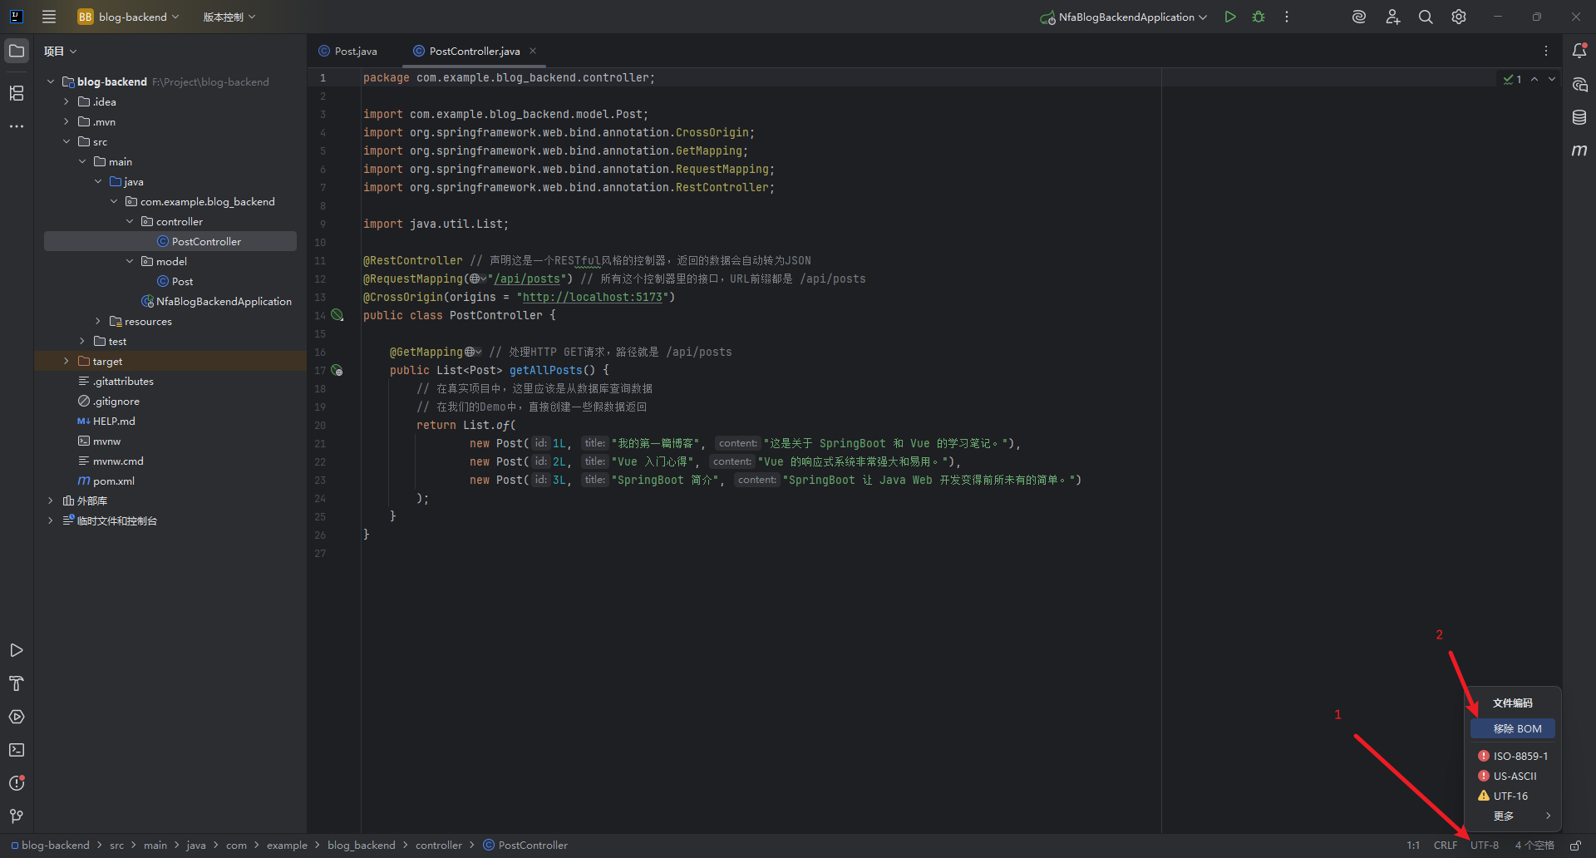Image resolution: width=1596 pixels, height=858 pixels.
Task: Choose Remove BOM in encoding popup
Action: (x=1513, y=728)
